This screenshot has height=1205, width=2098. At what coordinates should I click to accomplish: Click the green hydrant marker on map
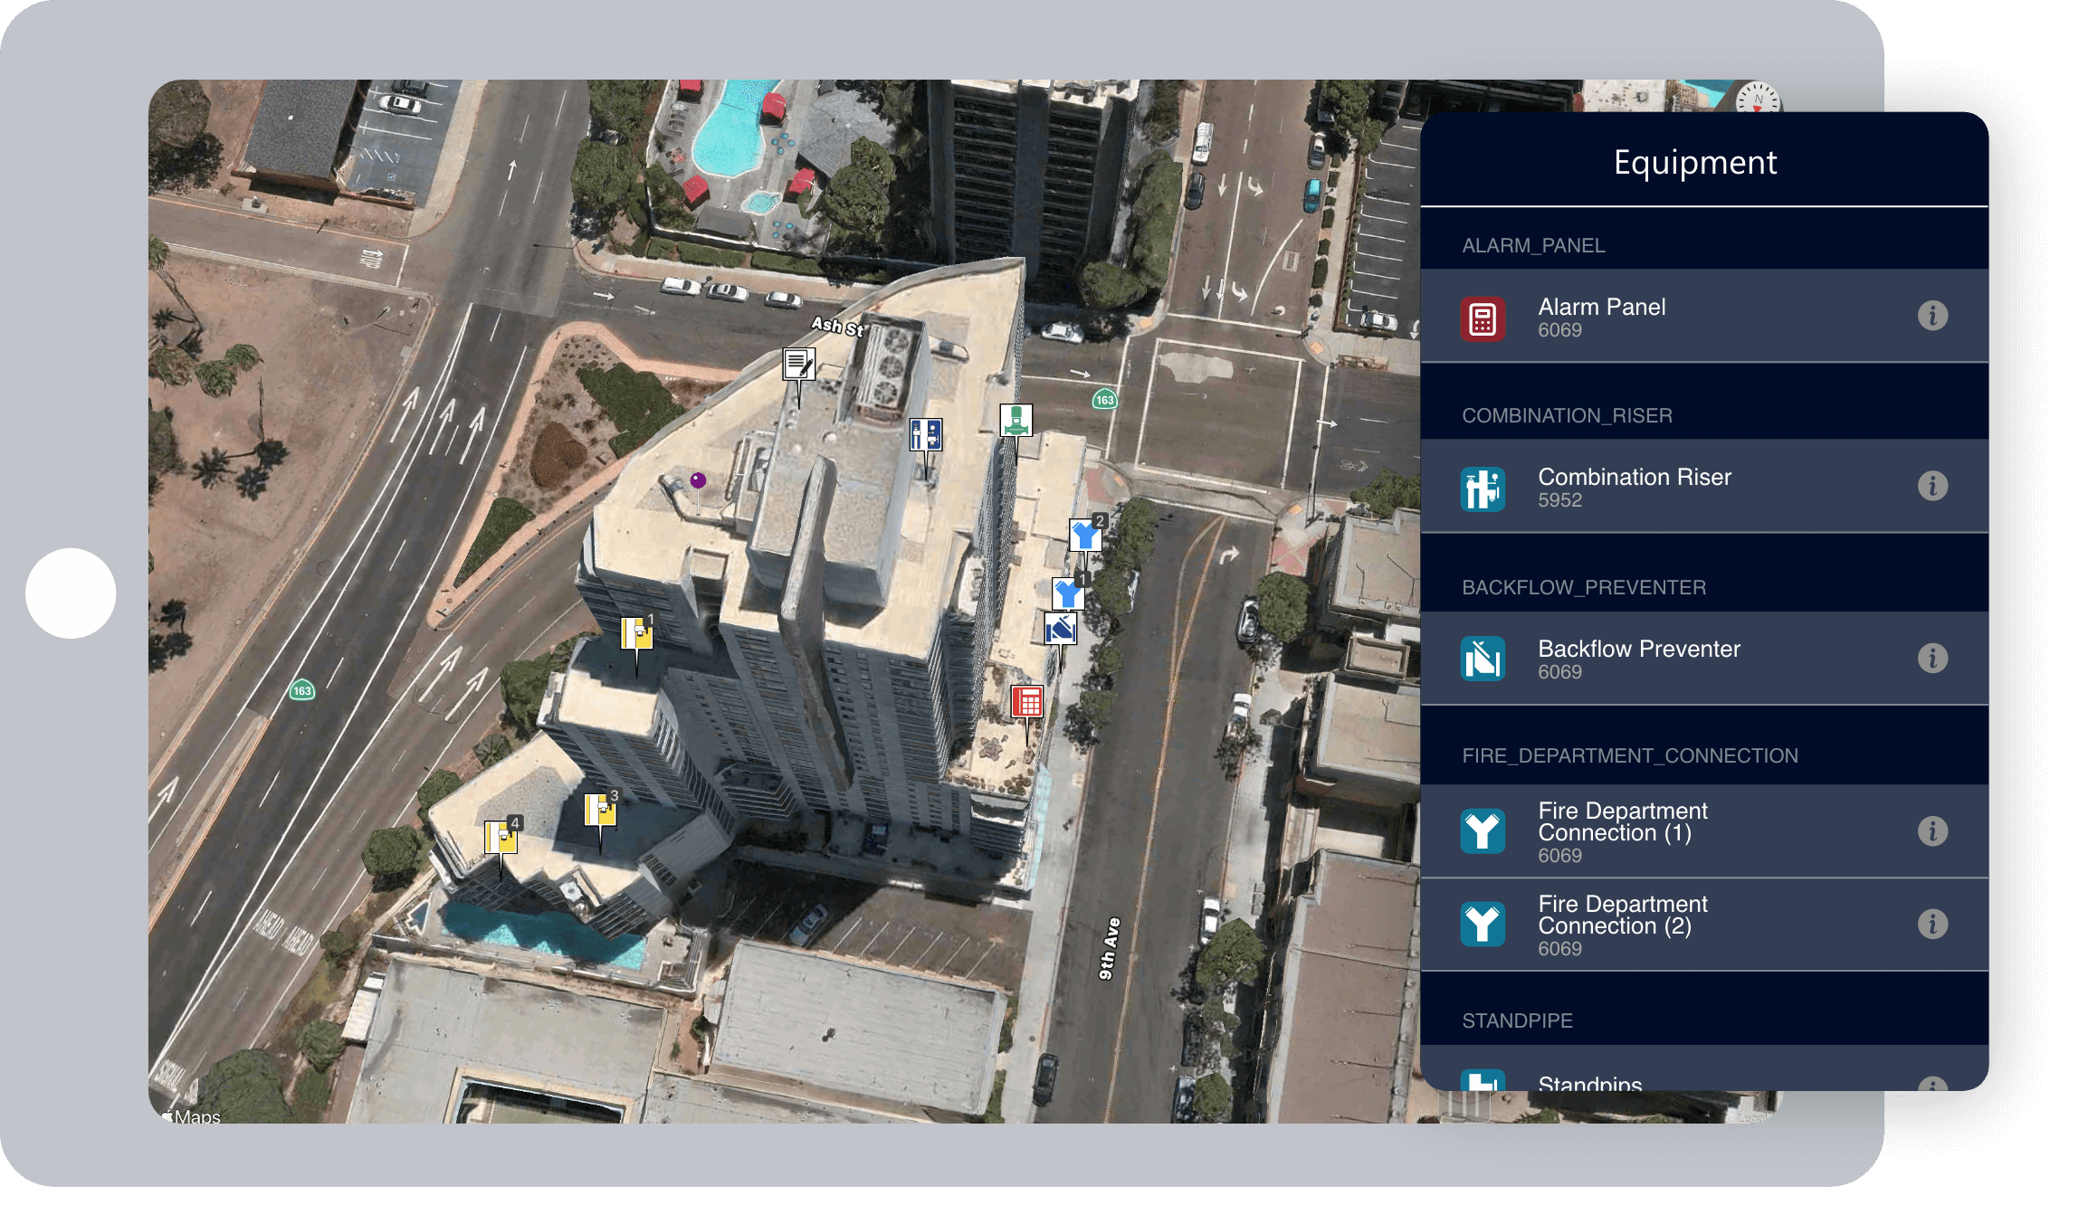coord(1016,421)
